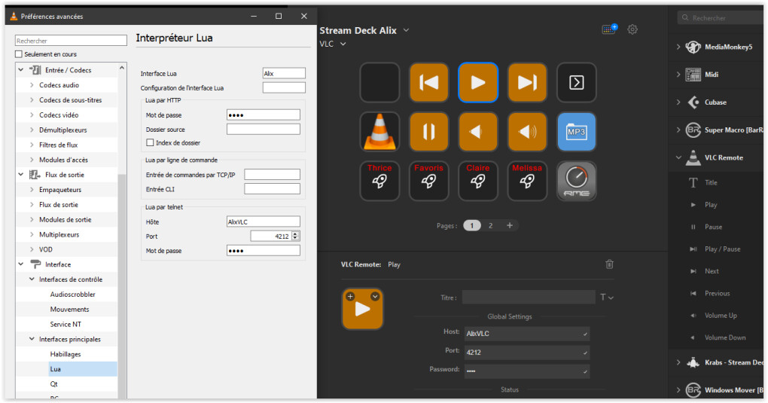Open the Stream Deck store keyboard icon
Image resolution: width=768 pixels, height=403 pixels.
coord(609,29)
